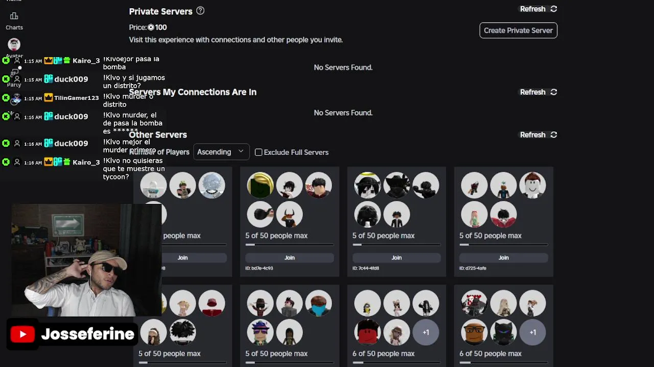Click the glasses-wearing orange avatar in bottom row

(x=474, y=332)
